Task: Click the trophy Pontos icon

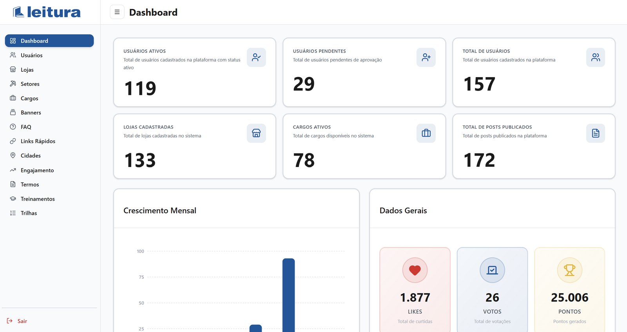Action: pos(570,270)
